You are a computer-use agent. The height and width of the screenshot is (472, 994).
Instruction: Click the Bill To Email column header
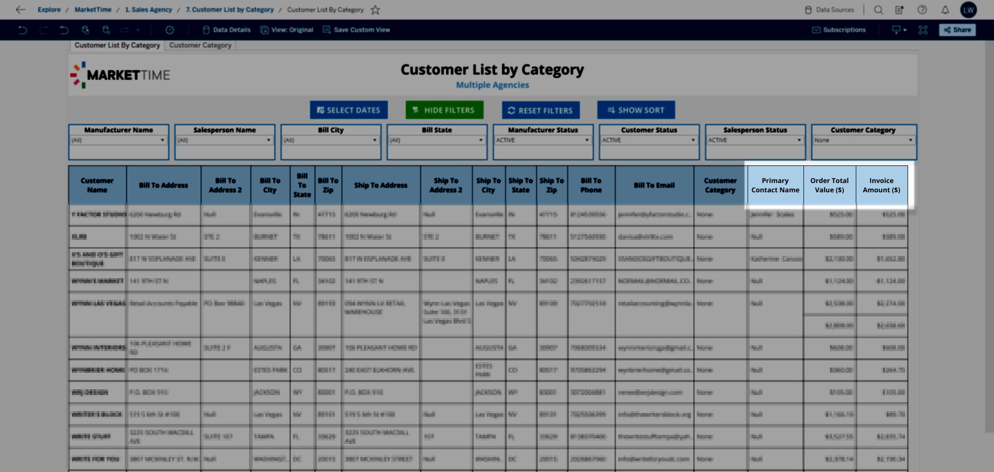coord(654,185)
